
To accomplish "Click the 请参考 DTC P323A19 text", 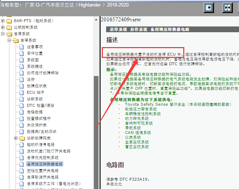I will click(127, 179).
